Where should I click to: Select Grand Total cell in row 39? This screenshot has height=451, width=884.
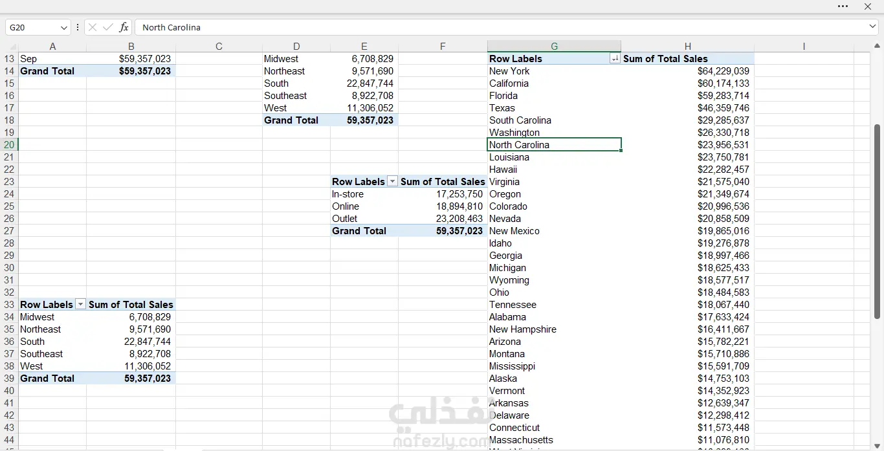click(52, 379)
